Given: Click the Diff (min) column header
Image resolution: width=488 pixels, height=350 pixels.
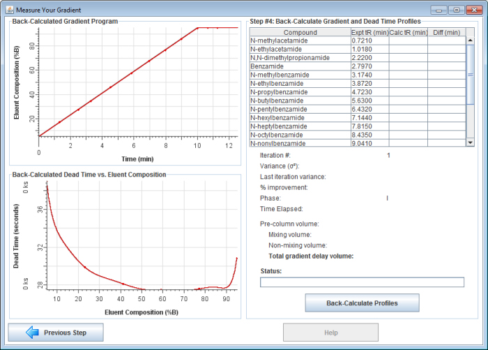Looking at the screenshot, I should click(x=445, y=32).
